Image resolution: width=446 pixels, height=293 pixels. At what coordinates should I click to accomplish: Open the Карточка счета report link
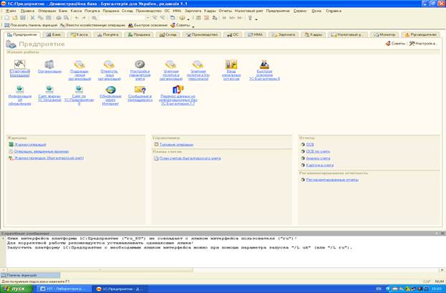pyautogui.click(x=320, y=165)
